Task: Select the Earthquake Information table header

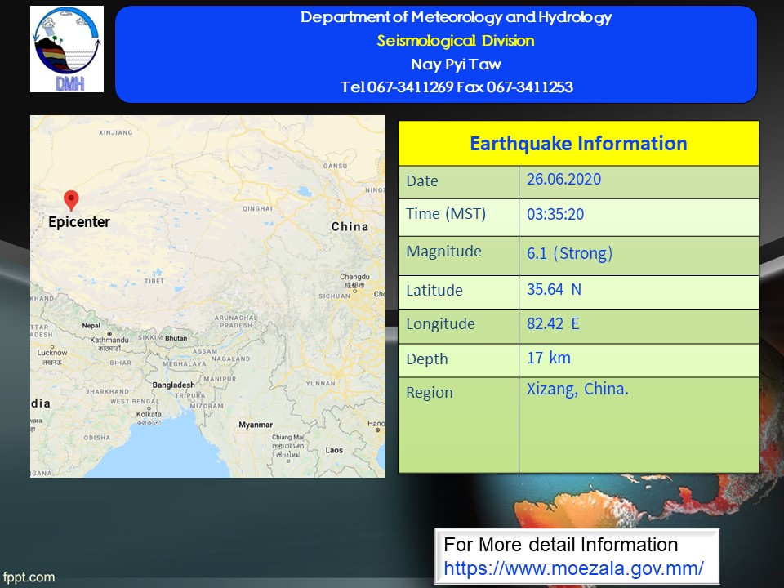Action: [578, 144]
